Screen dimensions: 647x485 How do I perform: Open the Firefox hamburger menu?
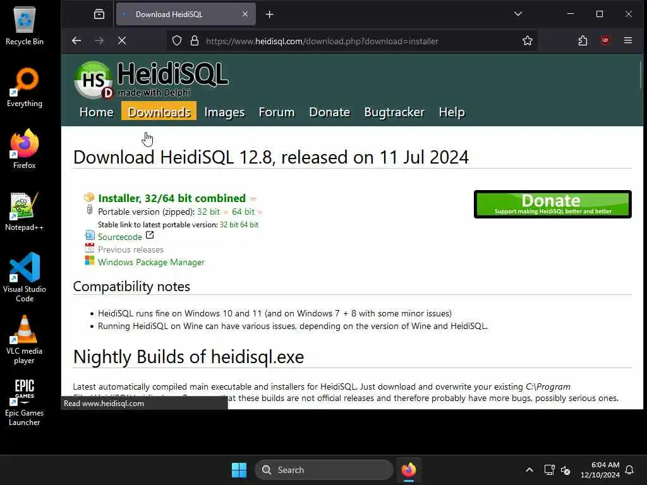click(628, 40)
